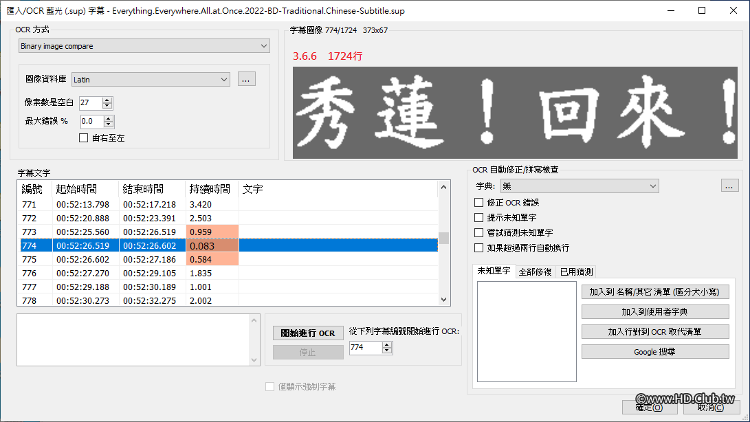750x422 pixels.
Task: Click the pixel count field showing 27
Action: [91, 102]
